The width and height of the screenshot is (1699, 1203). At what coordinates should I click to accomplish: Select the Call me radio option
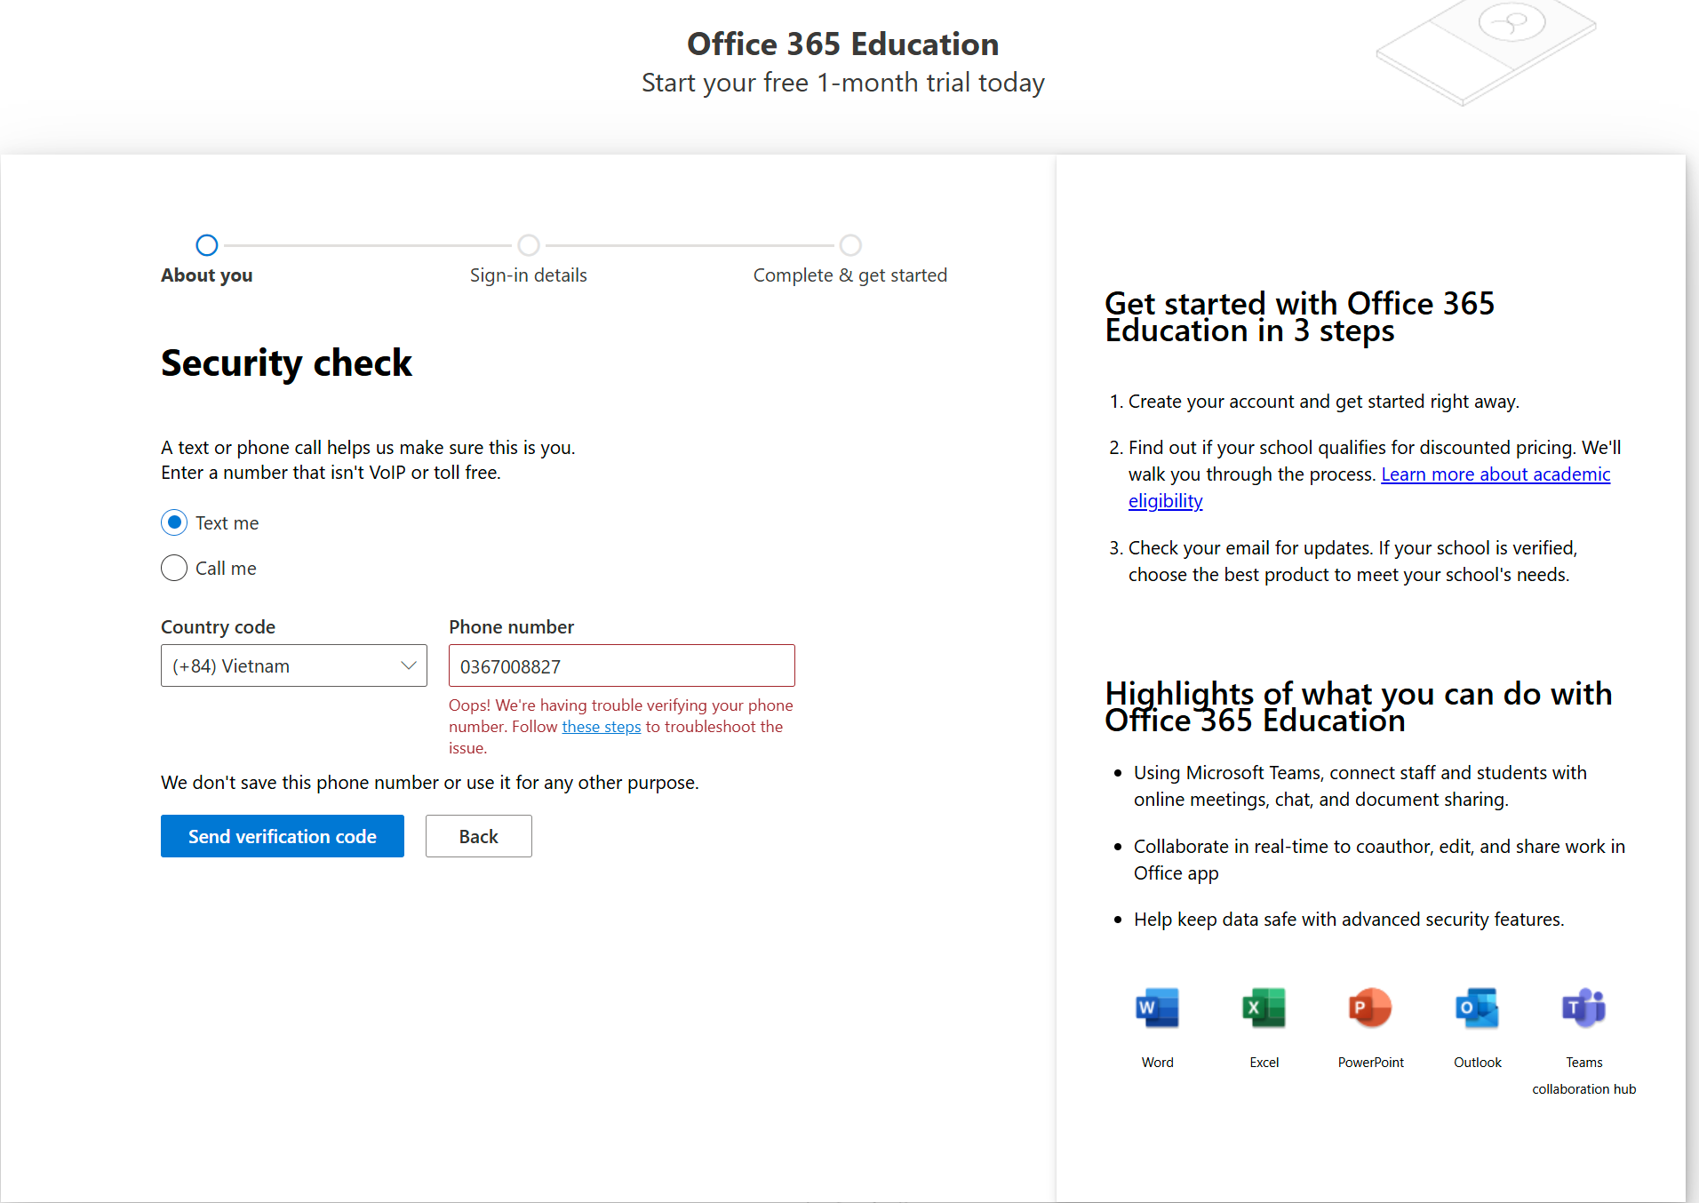coord(174,568)
